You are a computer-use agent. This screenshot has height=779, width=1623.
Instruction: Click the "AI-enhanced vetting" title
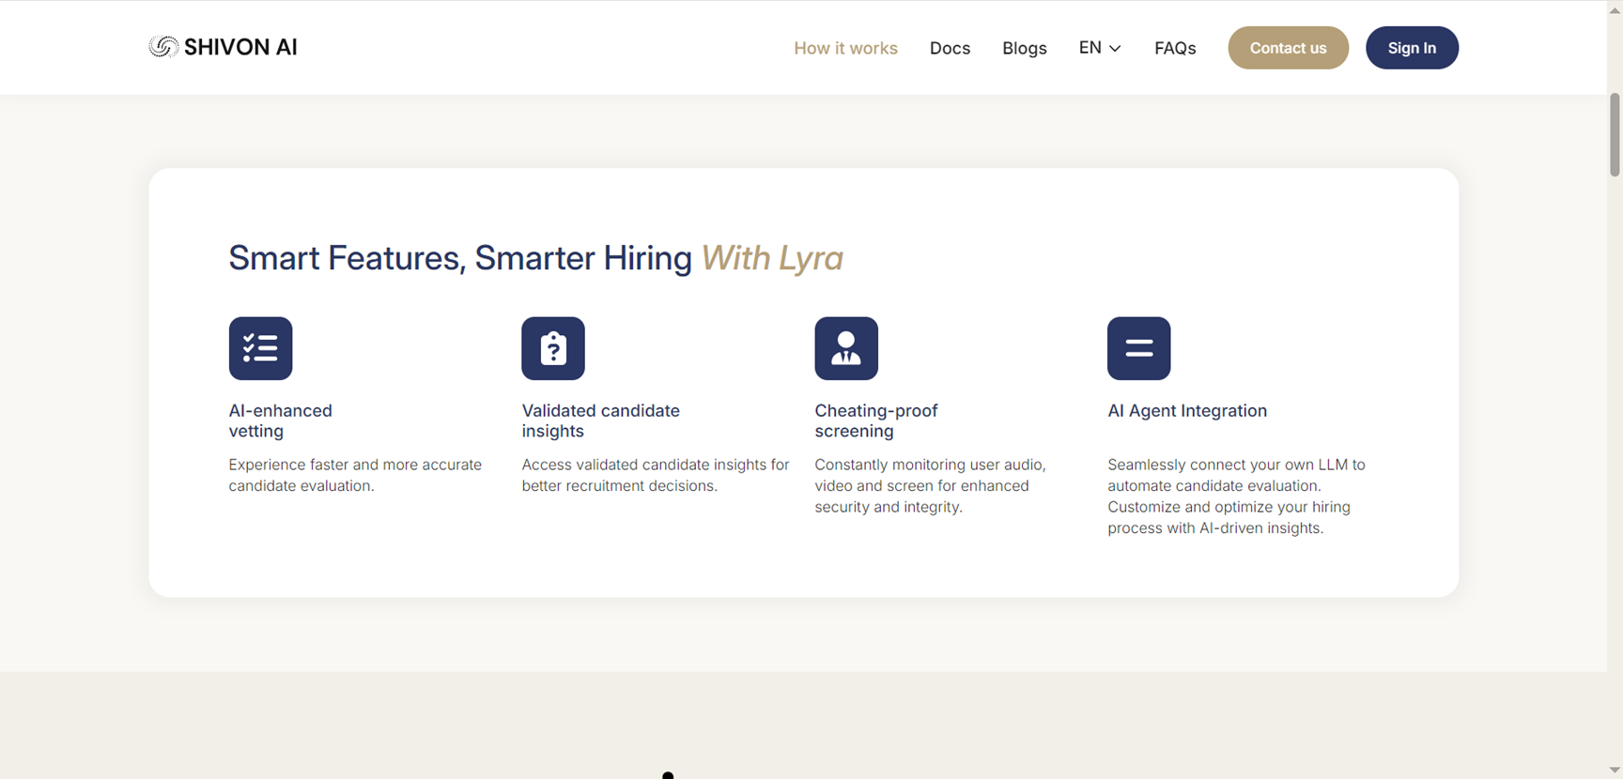(280, 420)
